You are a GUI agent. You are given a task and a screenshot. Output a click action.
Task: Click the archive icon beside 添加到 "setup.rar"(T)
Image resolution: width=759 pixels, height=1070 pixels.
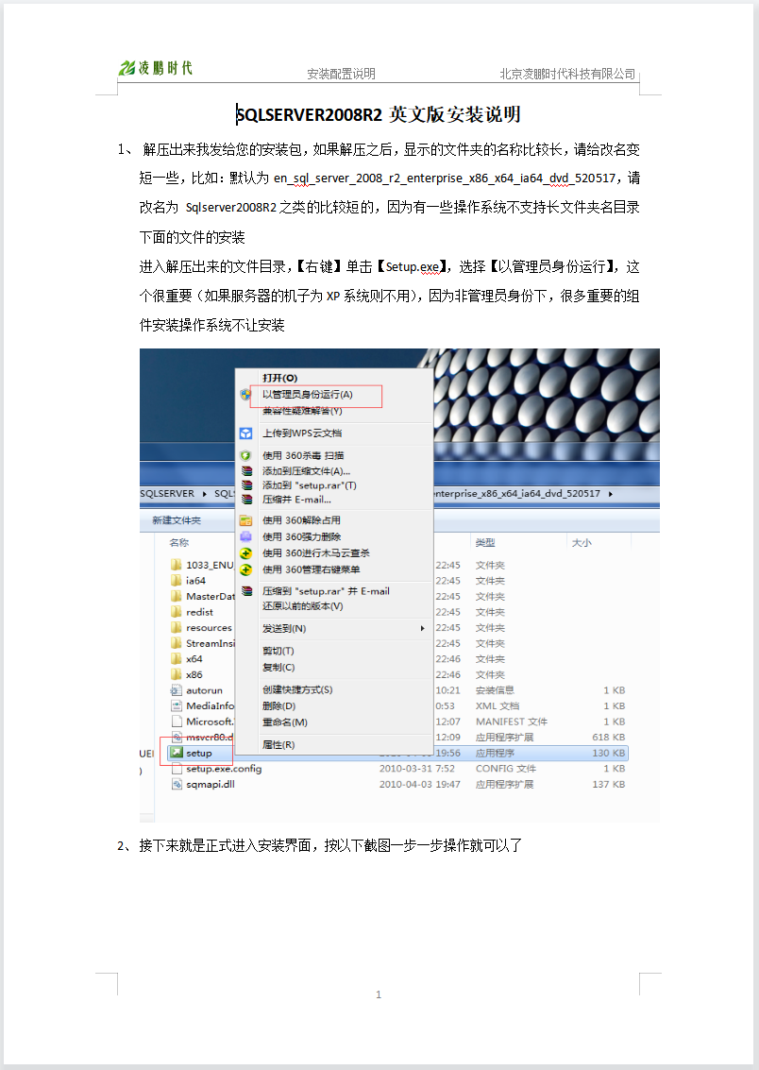click(x=246, y=485)
